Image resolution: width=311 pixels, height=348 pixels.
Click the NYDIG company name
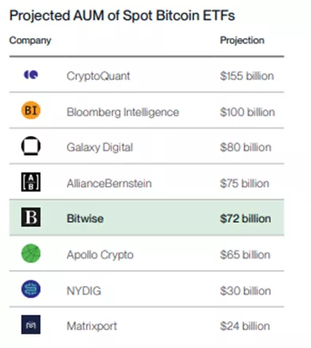click(84, 291)
